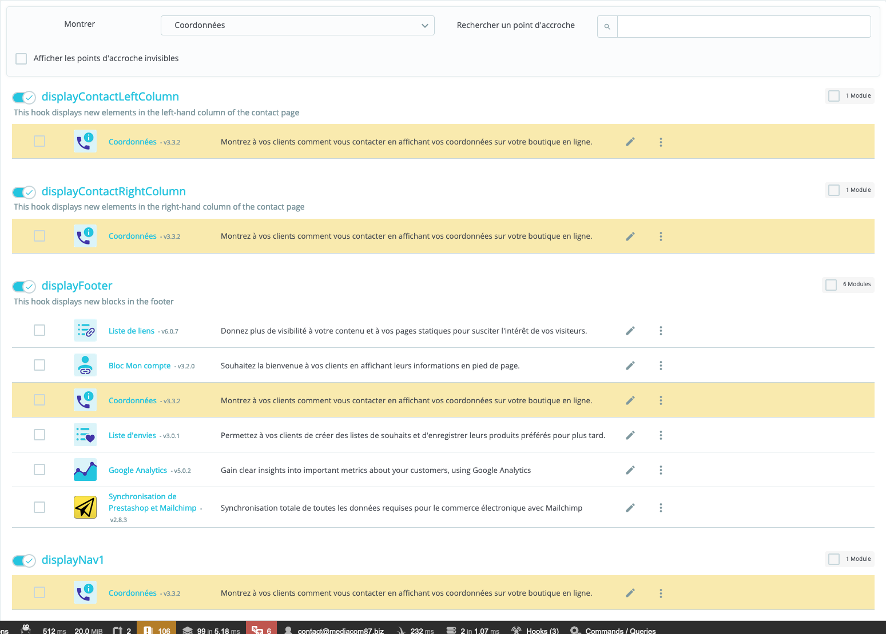Edit Coordonnées in displayContactRightColumn hook
886x634 pixels.
pos(630,236)
